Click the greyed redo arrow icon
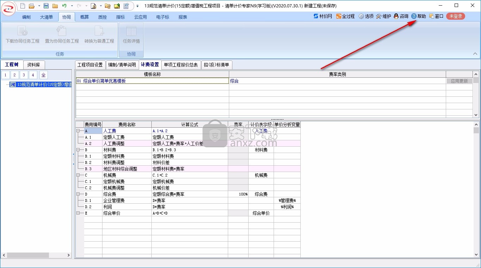Viewport: 481px width, 268px height. pos(79,6)
